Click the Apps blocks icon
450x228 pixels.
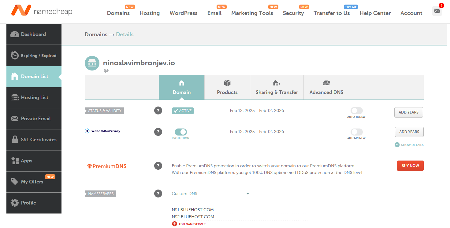15,161
